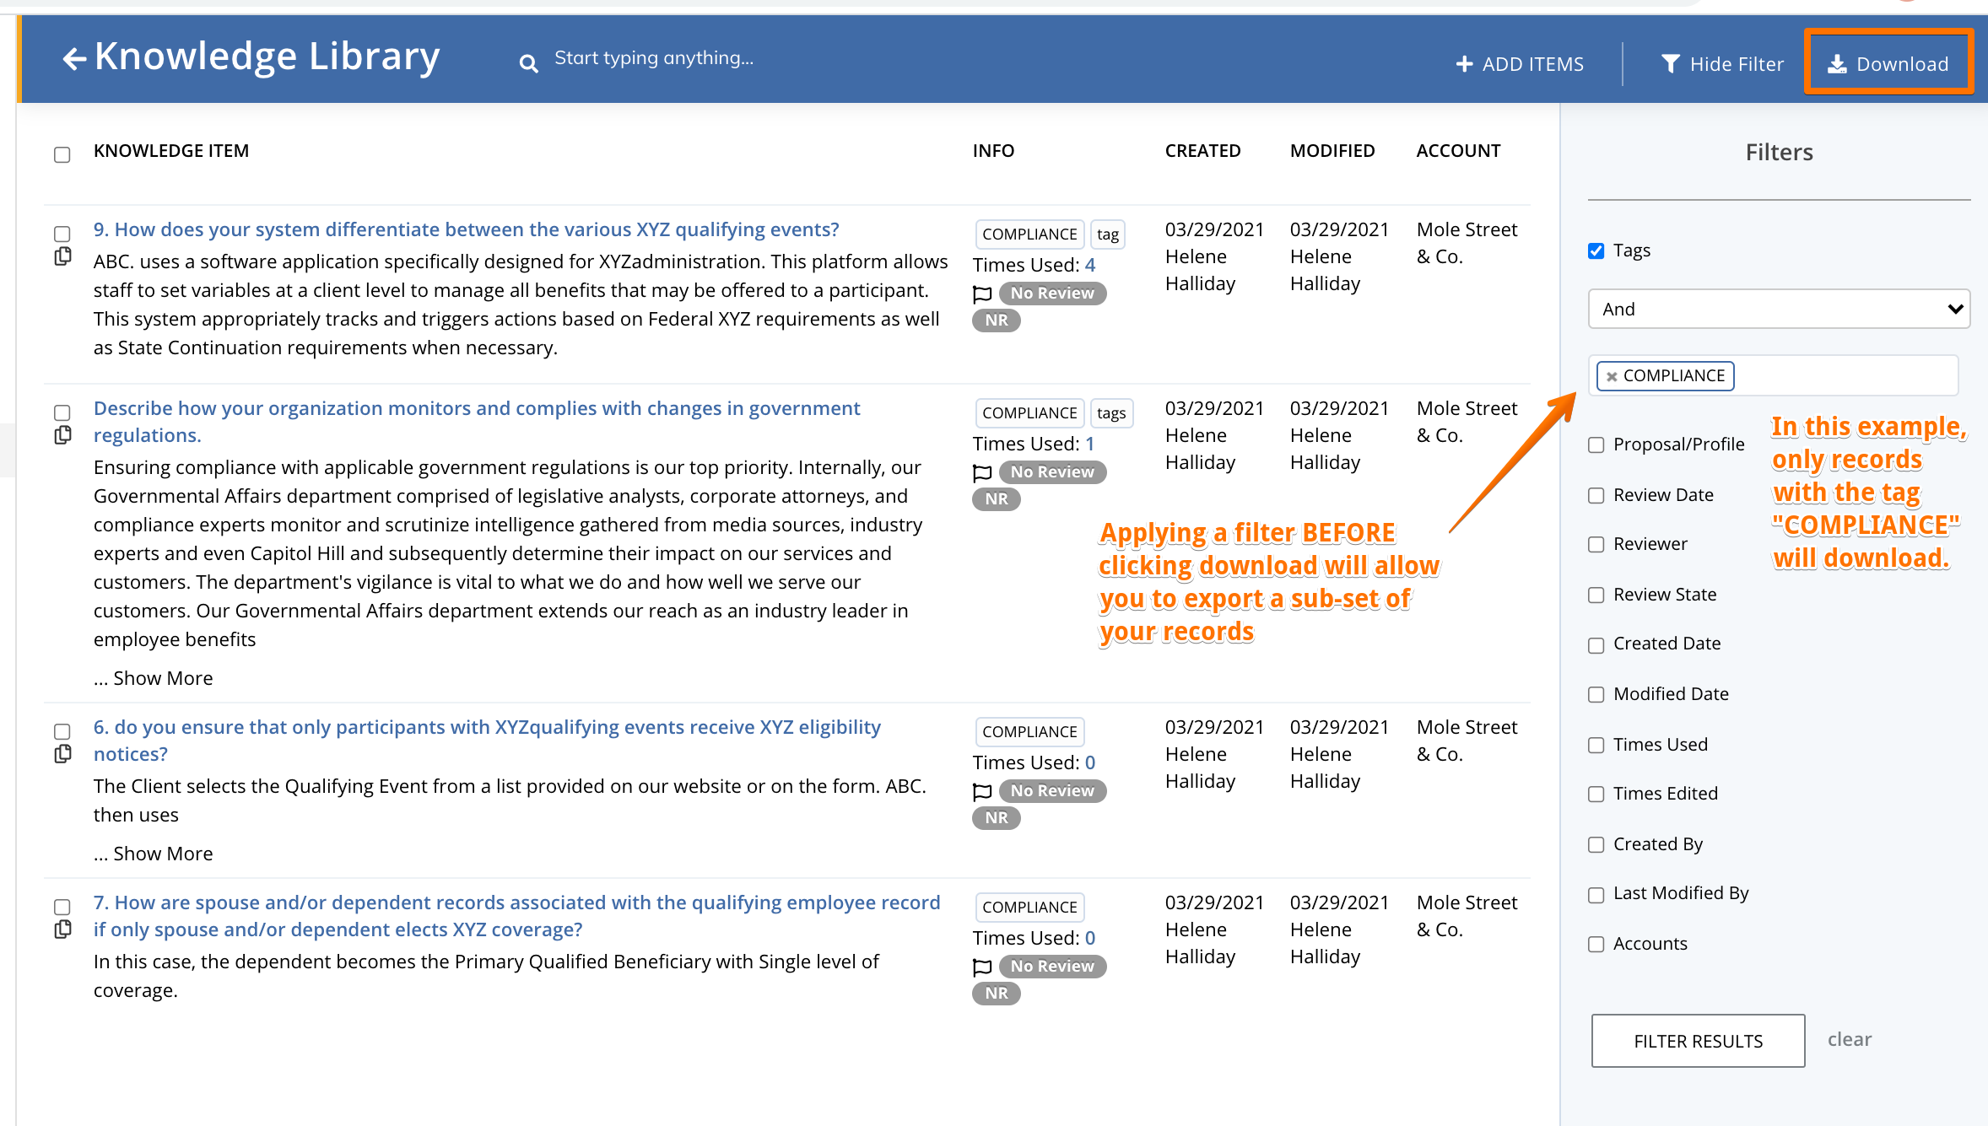Click the FILTER RESULTS button
This screenshot has height=1126, width=1988.
point(1698,1041)
